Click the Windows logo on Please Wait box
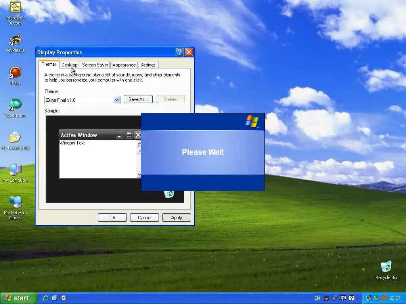 tap(252, 122)
